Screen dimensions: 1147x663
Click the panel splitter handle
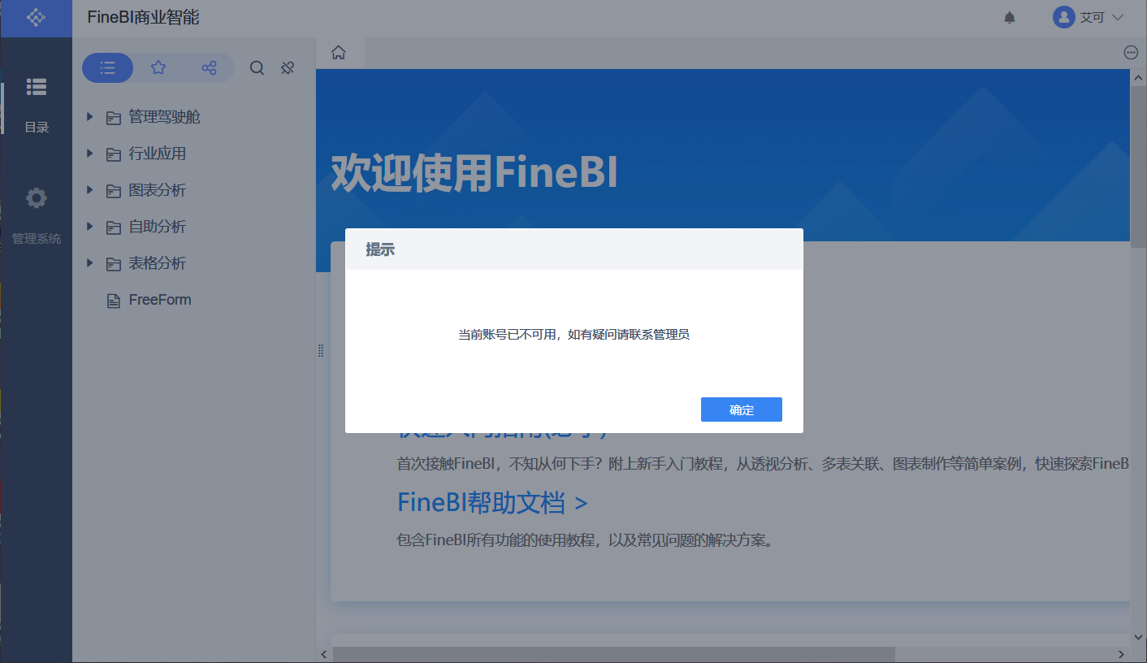coord(320,350)
